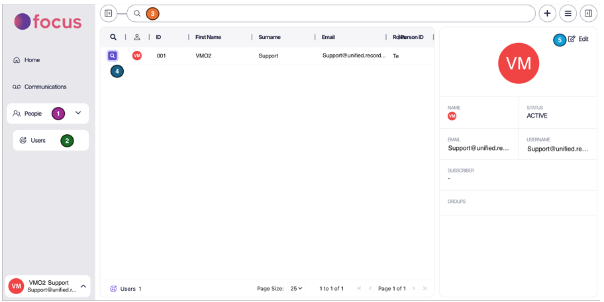Open Home in the sidebar
Screen dimensions: 604x302
32,60
